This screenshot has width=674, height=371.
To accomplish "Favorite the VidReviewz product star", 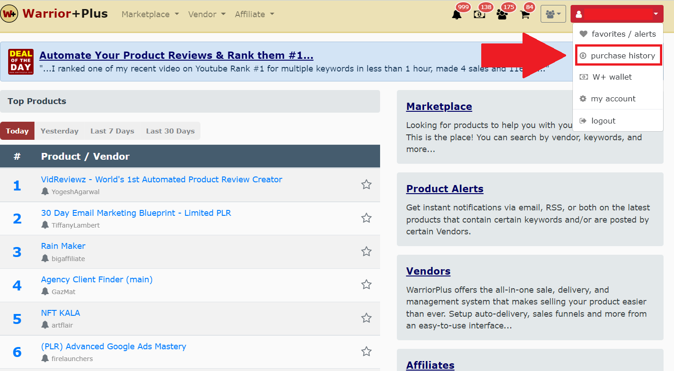I will (366, 185).
